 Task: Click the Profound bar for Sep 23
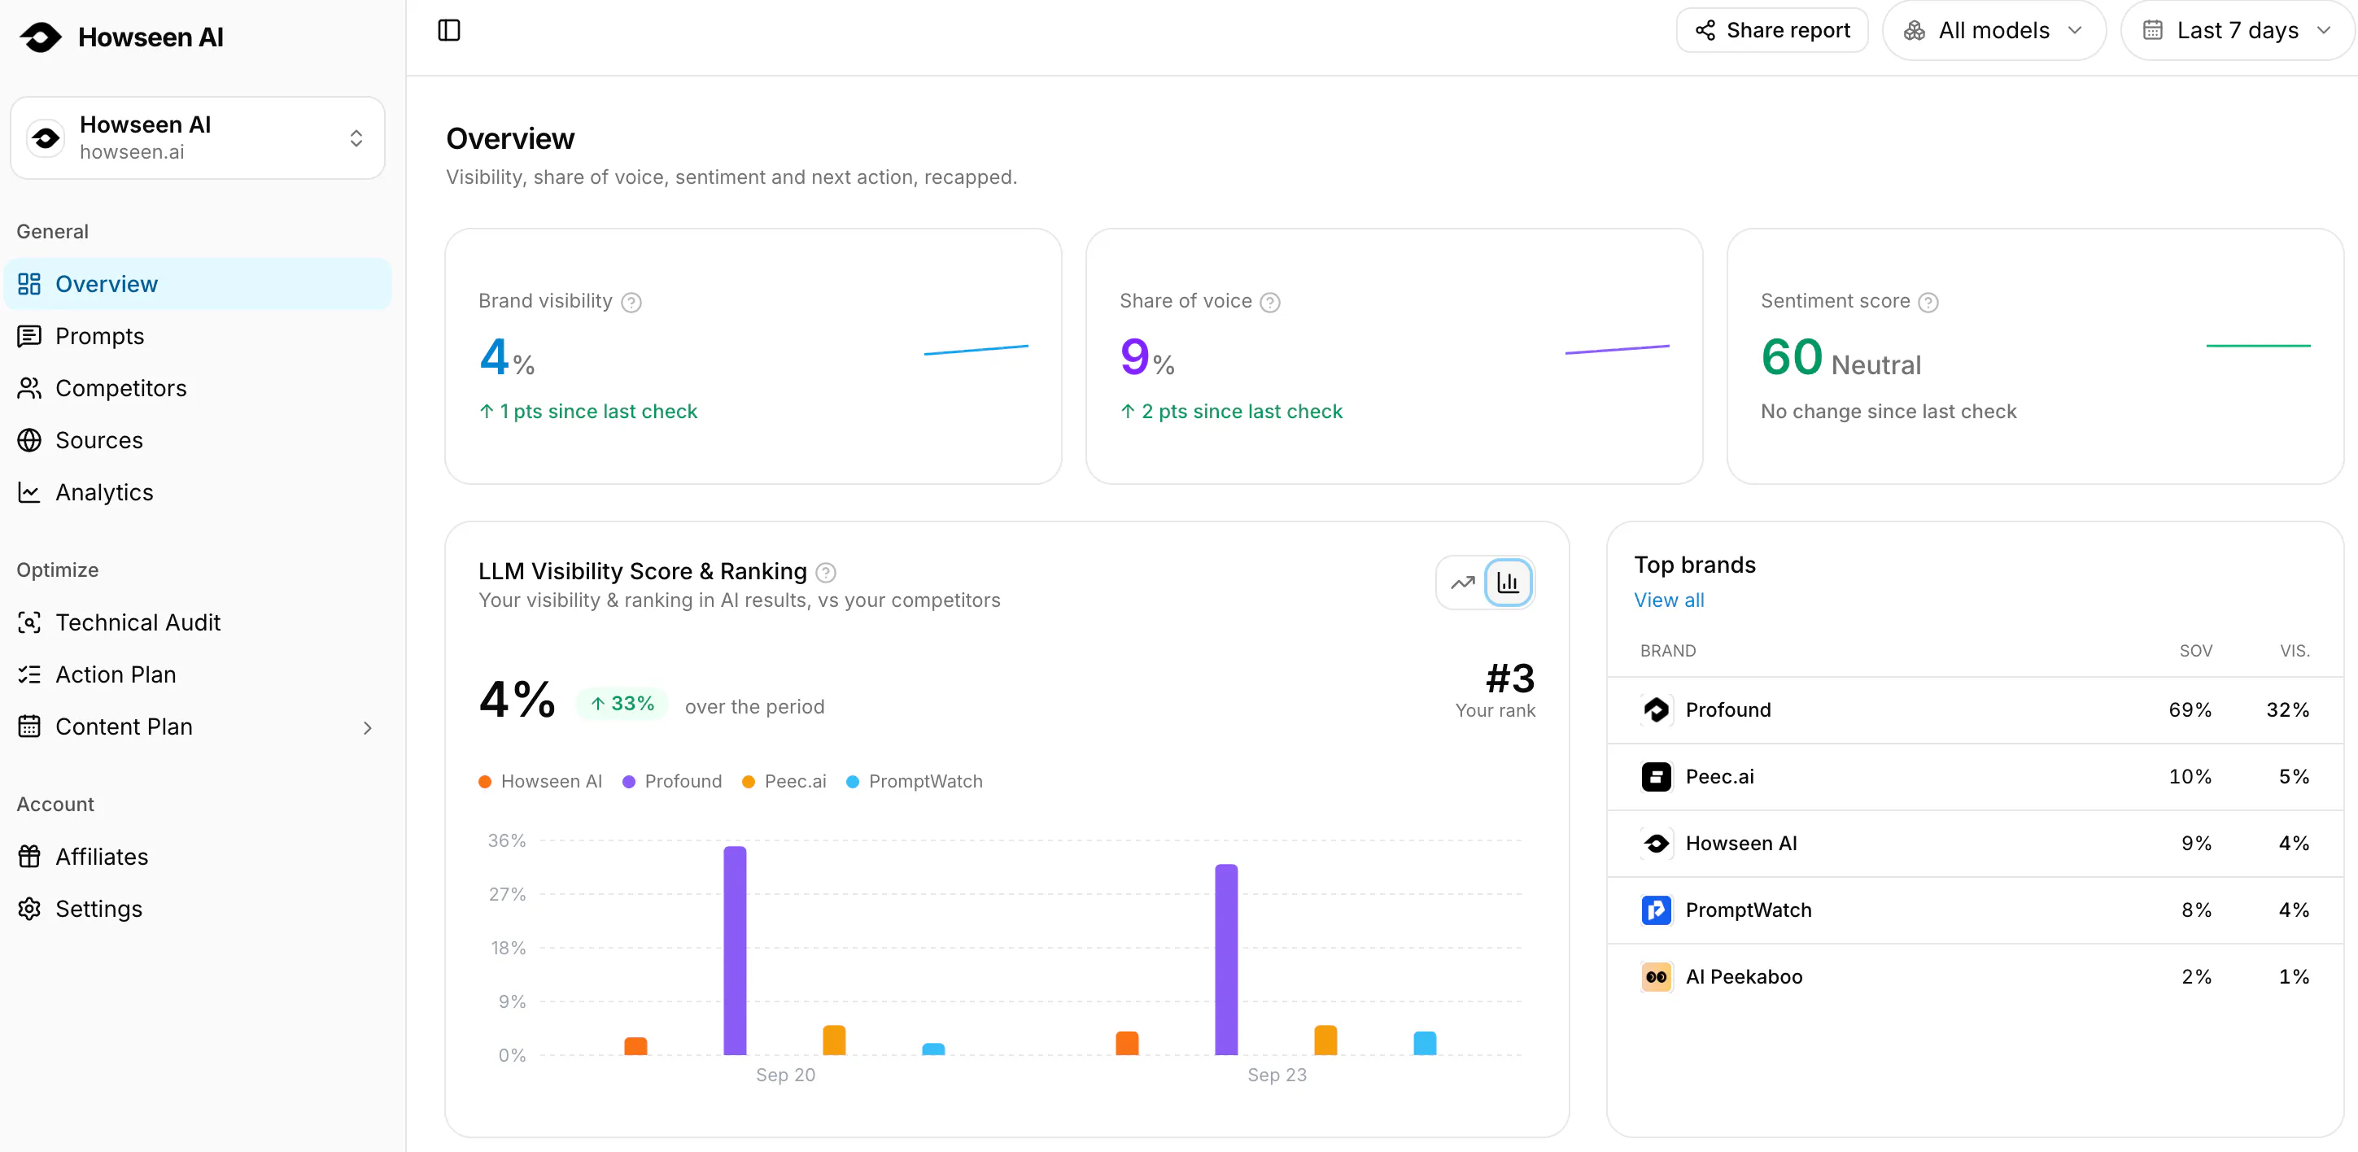[1227, 960]
